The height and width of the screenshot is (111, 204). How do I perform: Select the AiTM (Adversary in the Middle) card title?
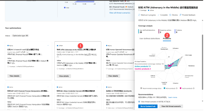coord(76,50)
